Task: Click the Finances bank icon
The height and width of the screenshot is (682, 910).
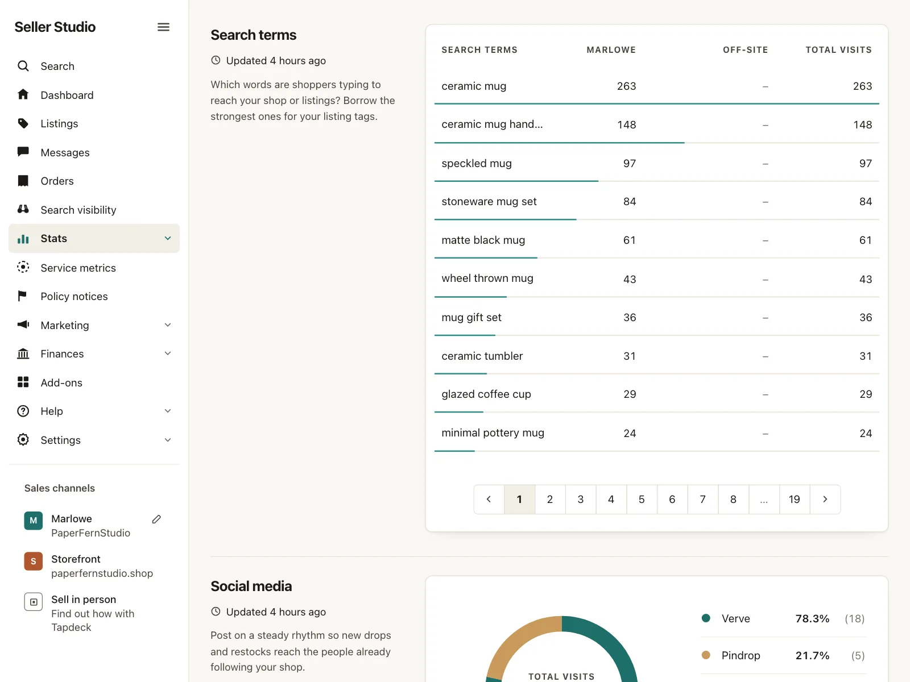Action: point(23,354)
